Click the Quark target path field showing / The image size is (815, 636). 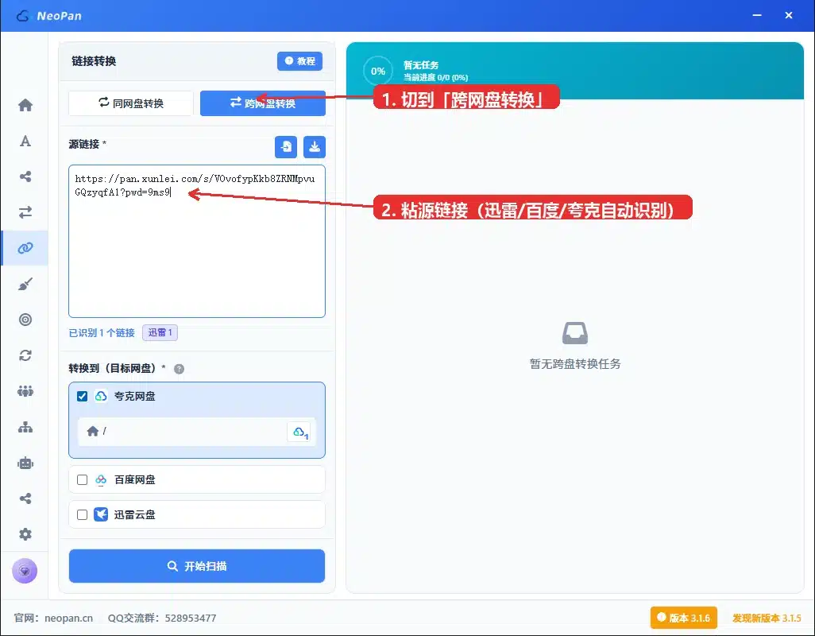click(197, 432)
